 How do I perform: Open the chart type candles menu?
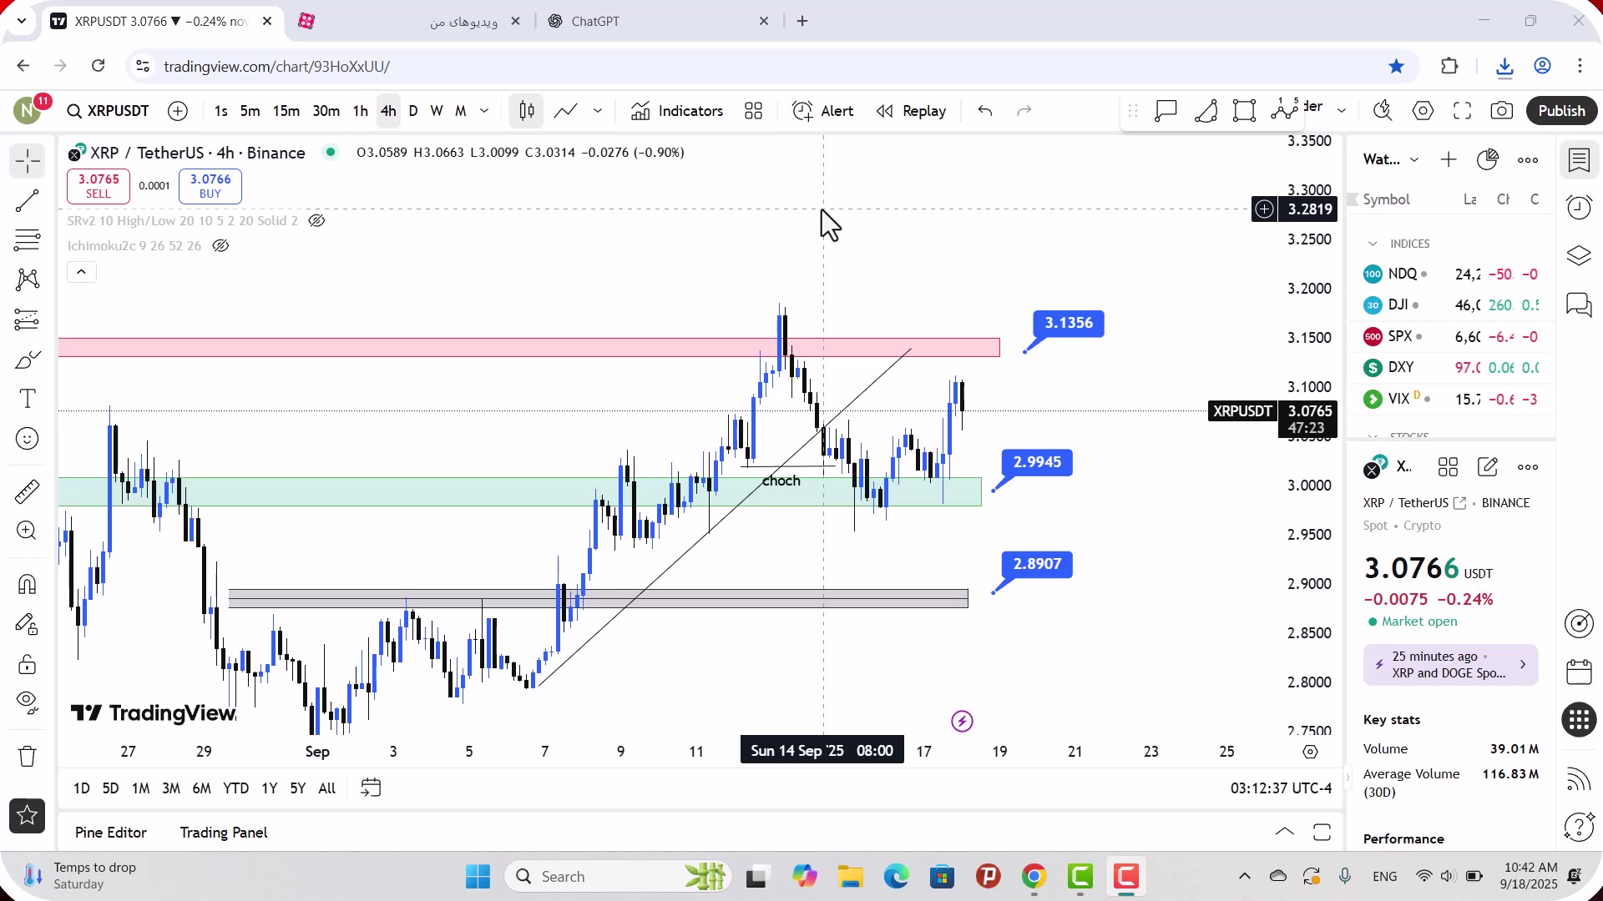click(527, 111)
